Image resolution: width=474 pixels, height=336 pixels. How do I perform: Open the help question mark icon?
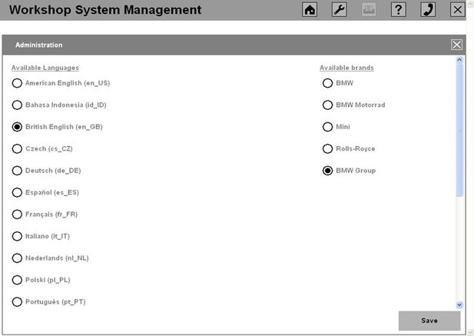tap(399, 10)
